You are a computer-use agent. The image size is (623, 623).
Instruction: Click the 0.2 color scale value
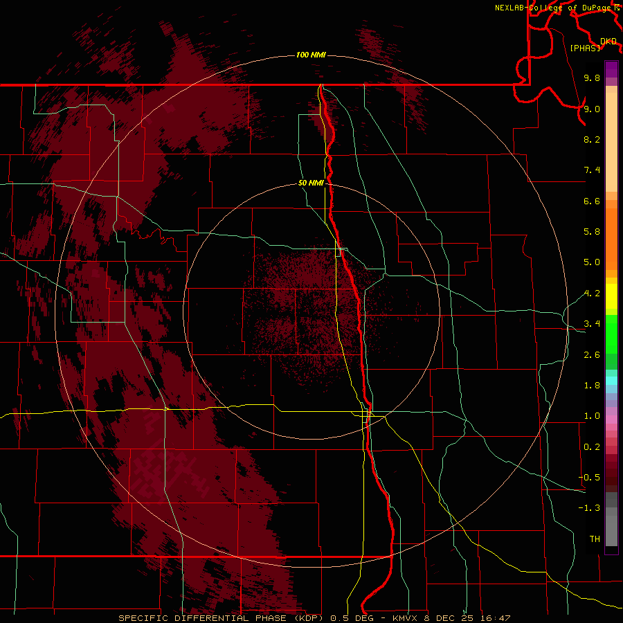coord(592,447)
